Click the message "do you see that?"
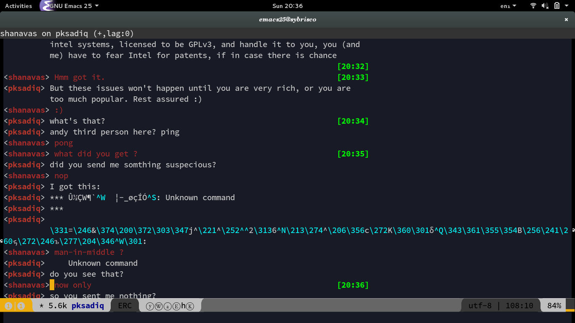 pos(87,274)
